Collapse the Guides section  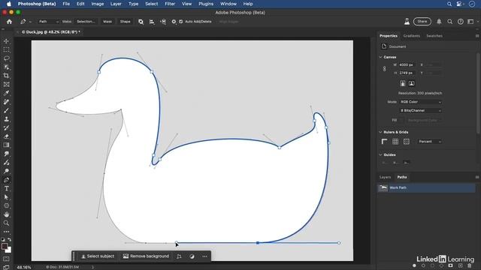point(380,155)
